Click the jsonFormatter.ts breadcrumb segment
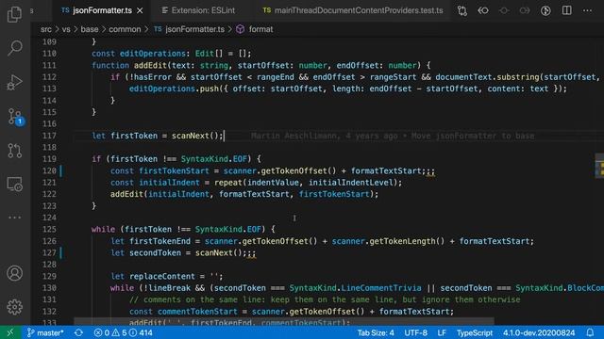The width and height of the screenshot is (604, 339). [194, 29]
